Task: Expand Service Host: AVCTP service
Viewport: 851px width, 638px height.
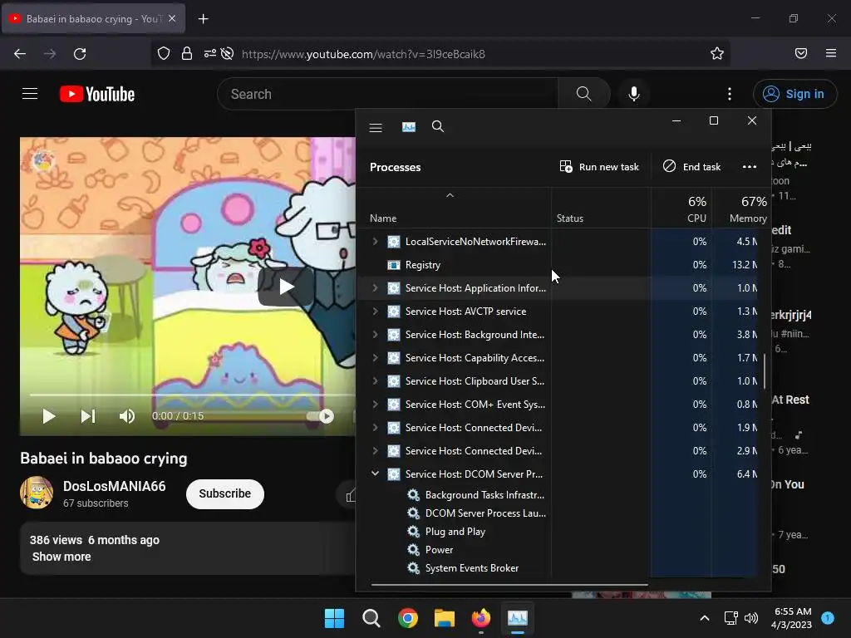Action: coord(375,312)
